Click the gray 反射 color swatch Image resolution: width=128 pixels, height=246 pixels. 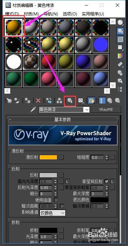(x=48, y=175)
